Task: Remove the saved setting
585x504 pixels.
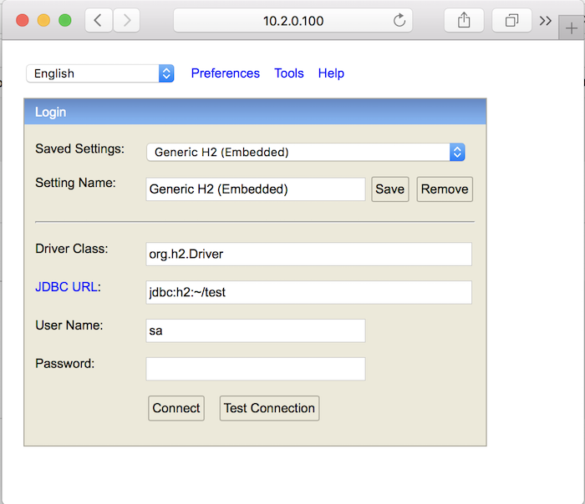Action: (x=445, y=189)
